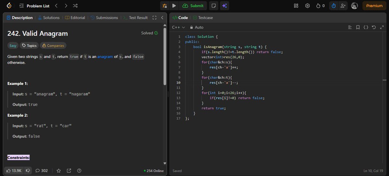Open the help question-mark icon
389x176 pixels.
pos(79,171)
